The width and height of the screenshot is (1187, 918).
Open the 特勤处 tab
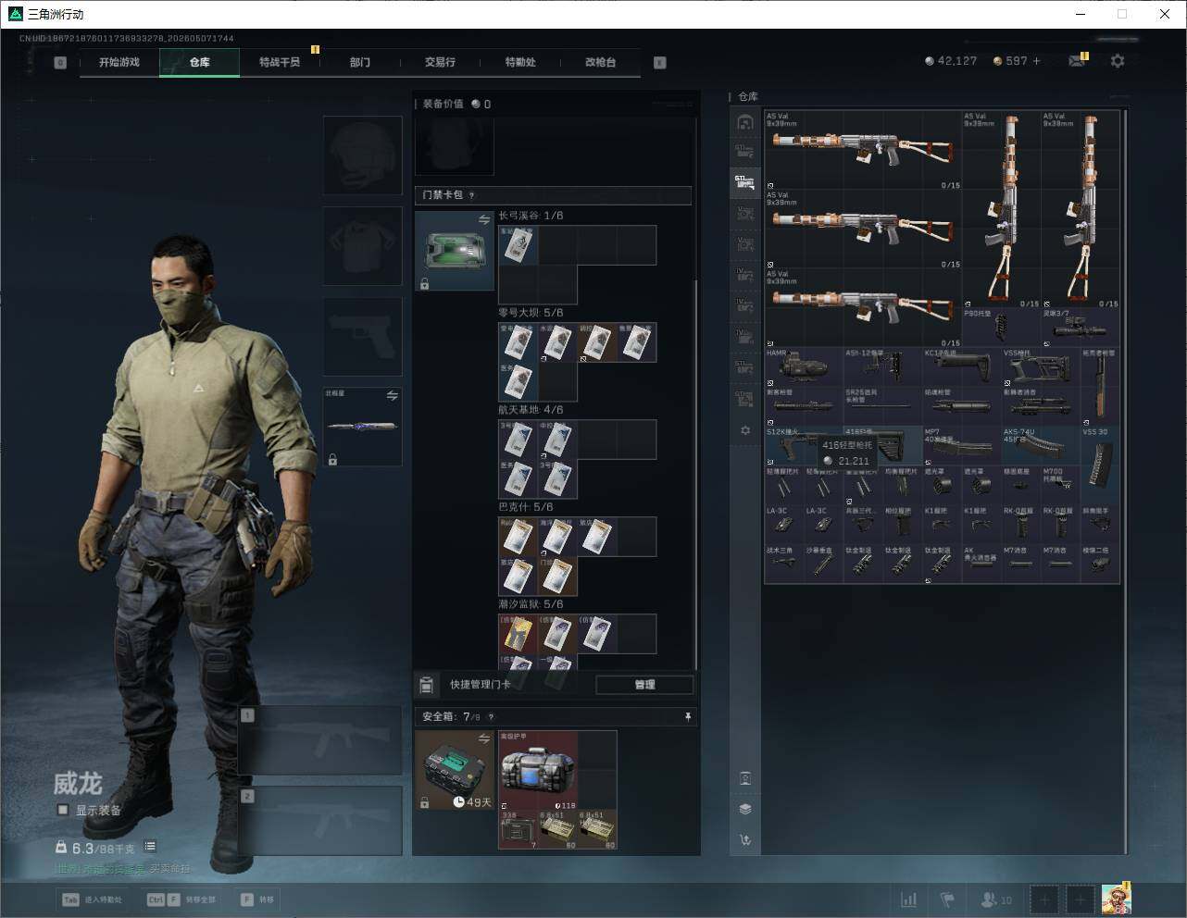click(x=520, y=62)
